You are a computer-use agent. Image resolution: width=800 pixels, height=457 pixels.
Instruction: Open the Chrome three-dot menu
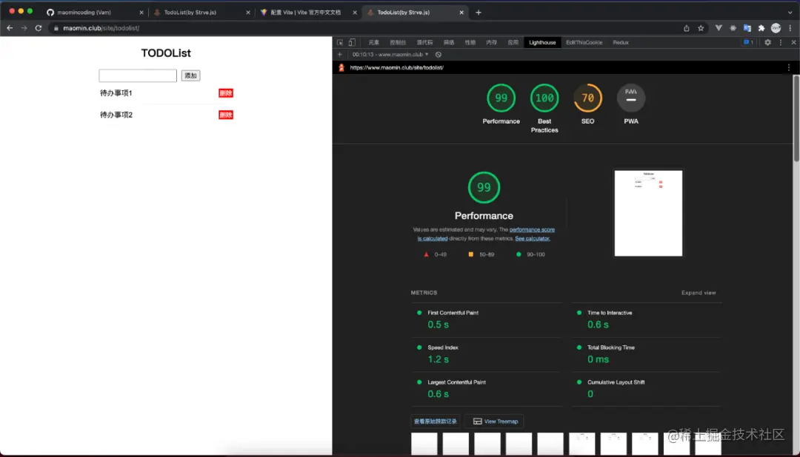790,28
